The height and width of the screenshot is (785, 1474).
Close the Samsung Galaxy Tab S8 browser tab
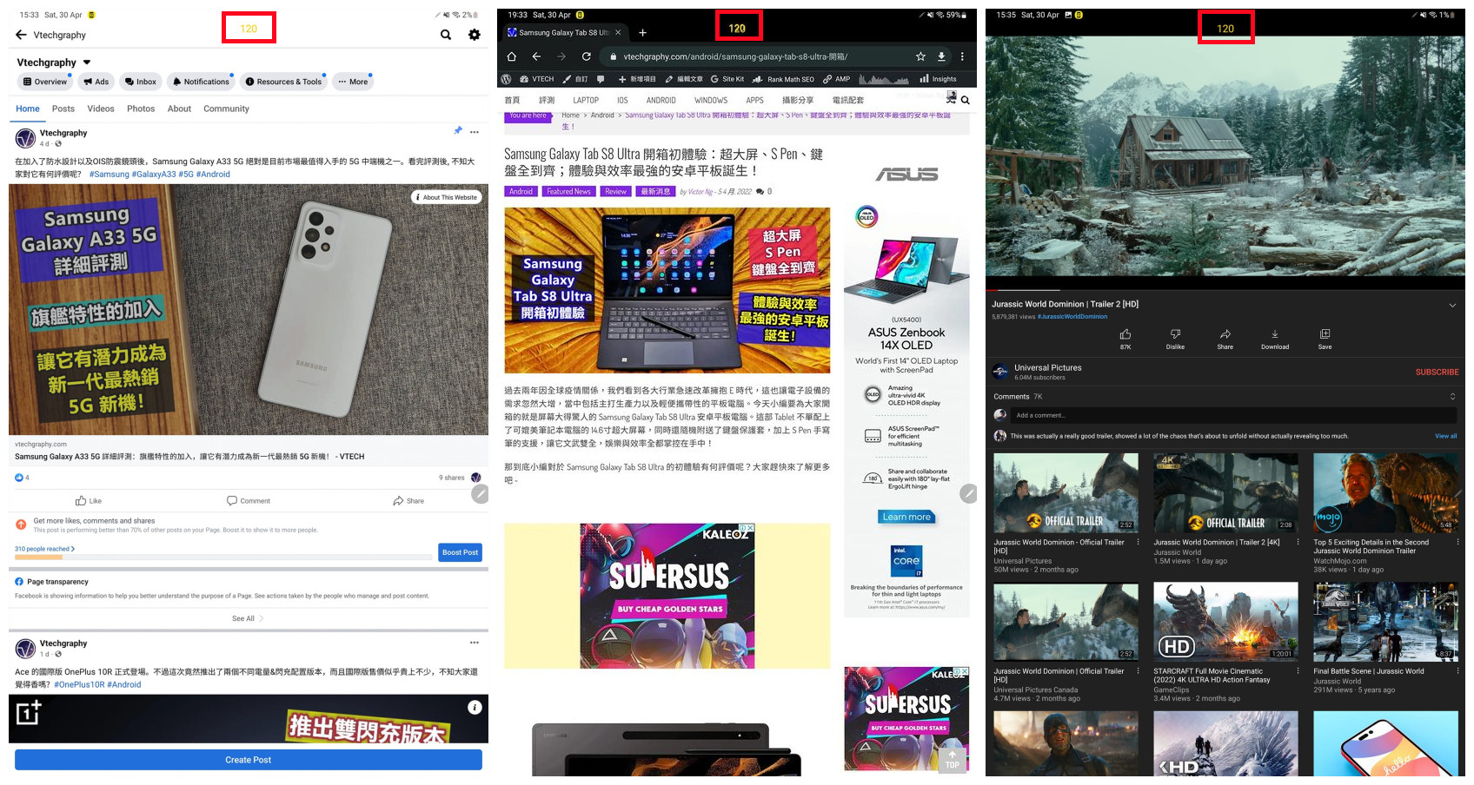(618, 32)
